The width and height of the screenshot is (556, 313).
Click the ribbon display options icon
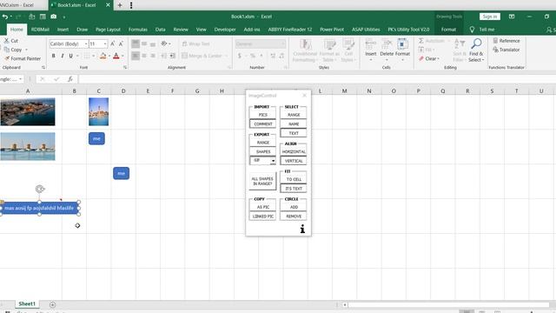(x=512, y=17)
